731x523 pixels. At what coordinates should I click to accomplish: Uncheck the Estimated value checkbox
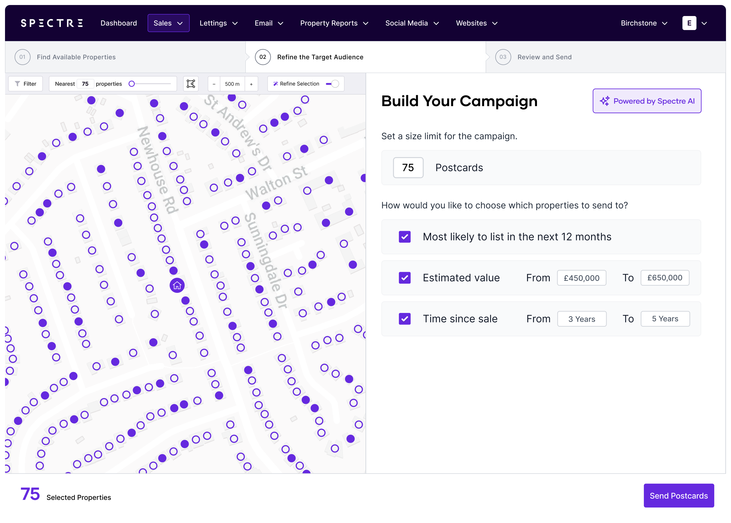pos(405,278)
